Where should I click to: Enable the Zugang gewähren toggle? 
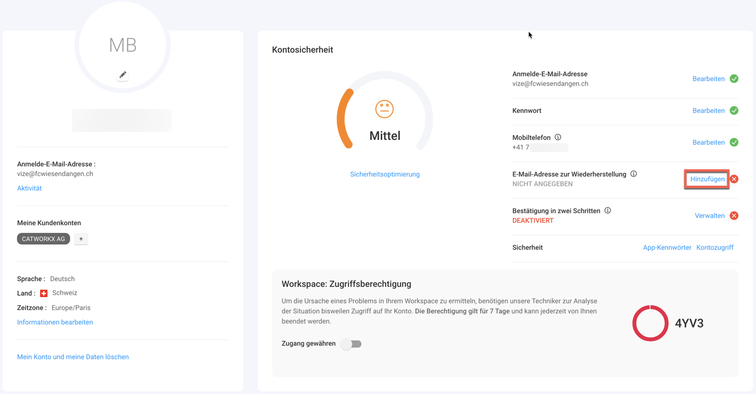(x=351, y=344)
